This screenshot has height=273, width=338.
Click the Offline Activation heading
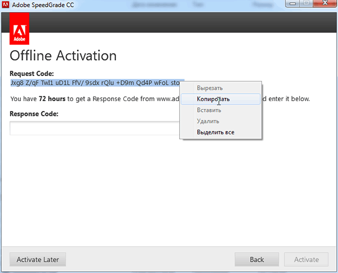click(x=63, y=56)
